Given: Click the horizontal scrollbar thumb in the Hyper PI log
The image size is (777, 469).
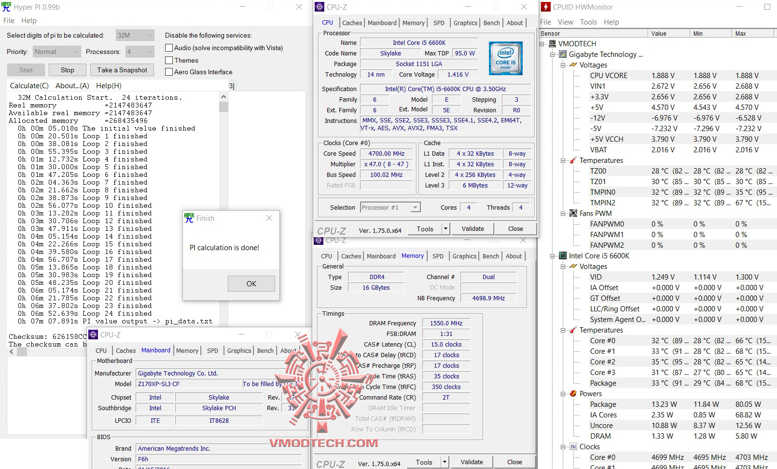Looking at the screenshot, I should click(x=22, y=351).
